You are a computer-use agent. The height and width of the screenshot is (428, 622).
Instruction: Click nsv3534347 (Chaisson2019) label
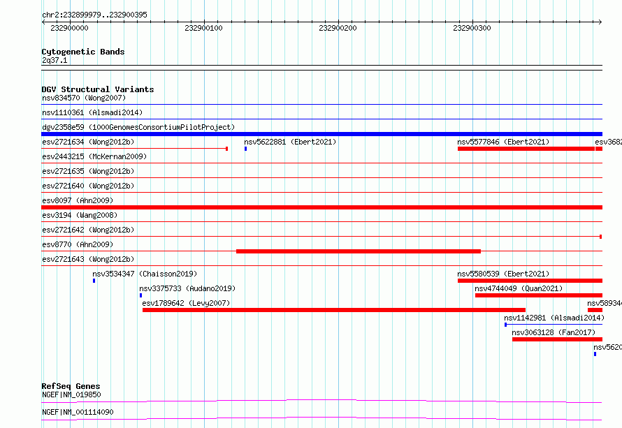(145, 274)
